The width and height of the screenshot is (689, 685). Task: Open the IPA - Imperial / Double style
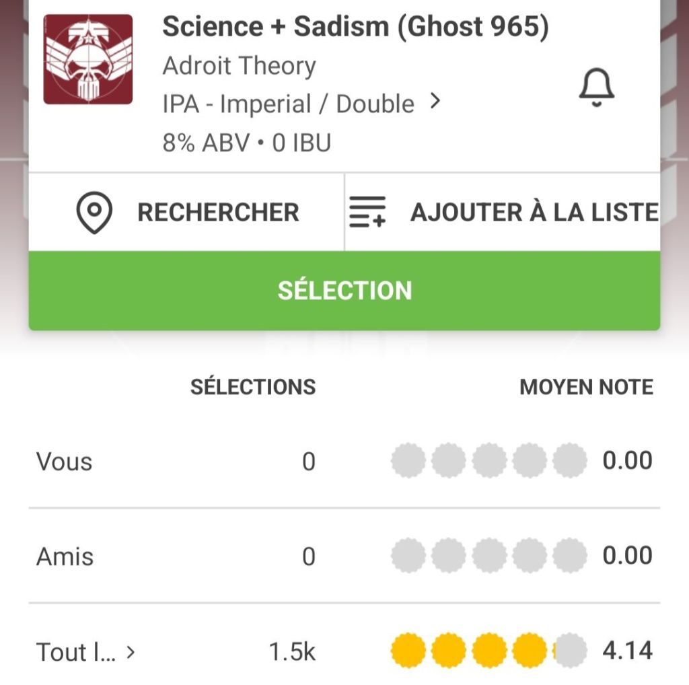(x=288, y=104)
